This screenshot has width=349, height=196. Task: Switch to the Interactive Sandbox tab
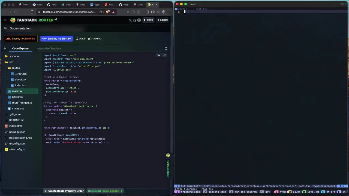(x=49, y=48)
